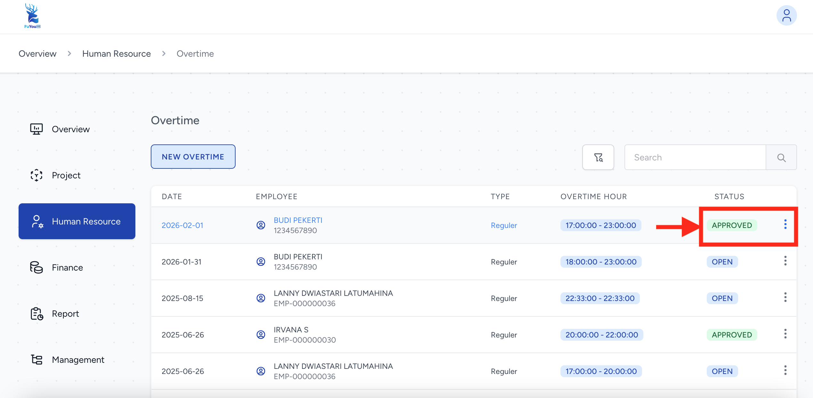
Task: Click the Finance coins icon in sidebar
Action: point(36,267)
